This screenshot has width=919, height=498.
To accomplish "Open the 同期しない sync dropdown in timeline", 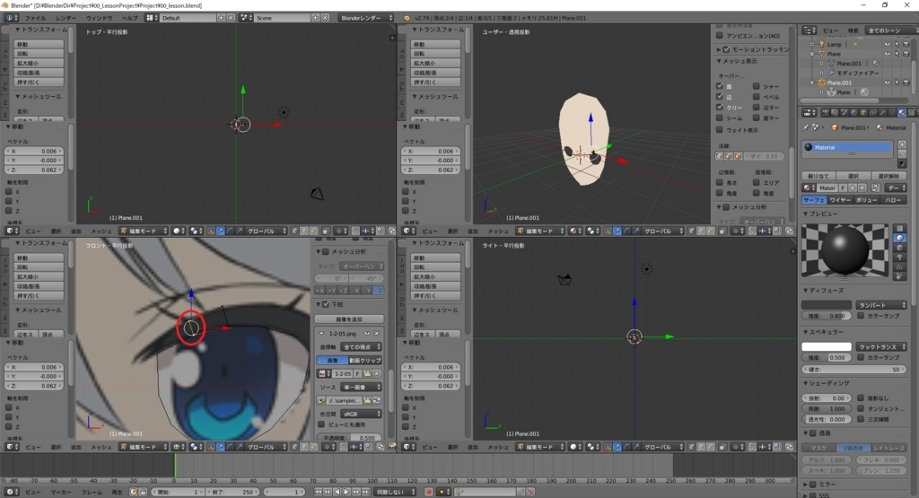I will (395, 492).
